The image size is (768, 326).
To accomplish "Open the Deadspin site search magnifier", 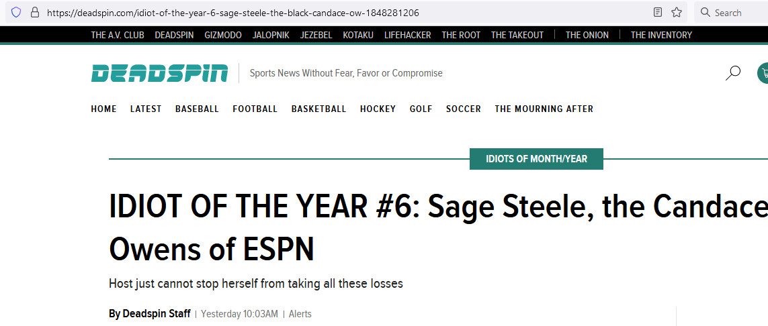I will [x=732, y=73].
